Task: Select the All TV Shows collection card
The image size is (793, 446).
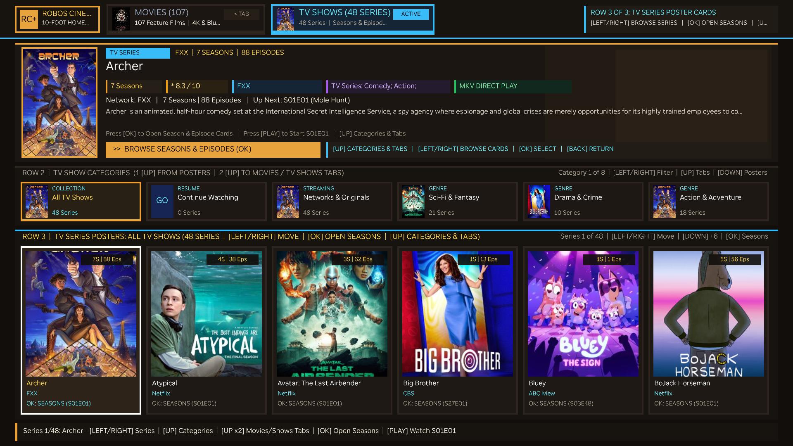Action: click(81, 201)
